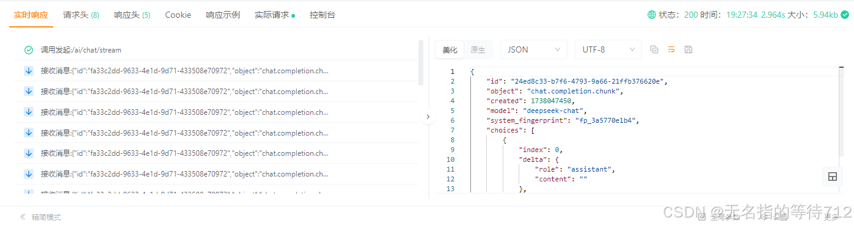Select the 调用发起:/ai/chat/stream row
Screen dimensions: 854x226
coord(216,50)
